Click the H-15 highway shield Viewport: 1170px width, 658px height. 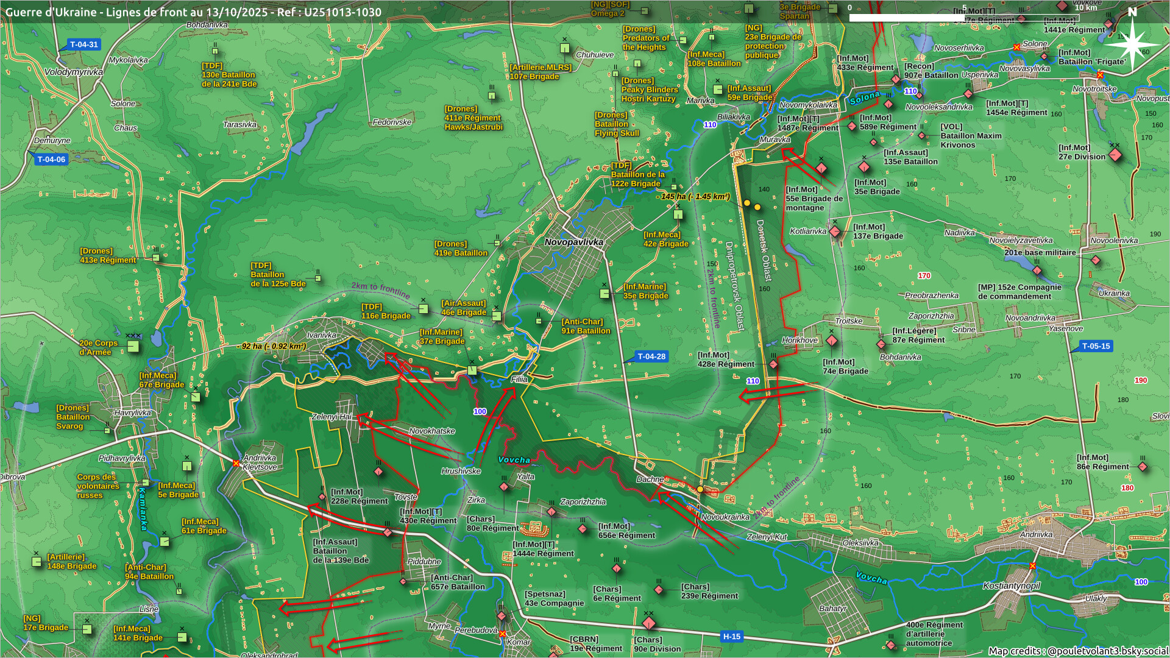pos(731,637)
